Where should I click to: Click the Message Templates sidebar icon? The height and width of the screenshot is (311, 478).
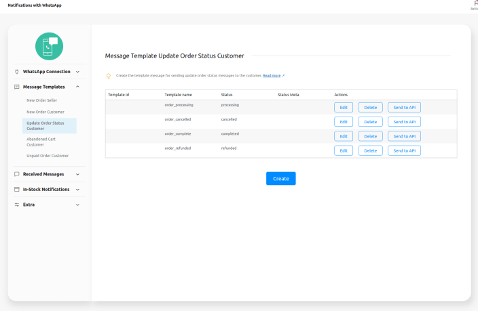(x=17, y=87)
